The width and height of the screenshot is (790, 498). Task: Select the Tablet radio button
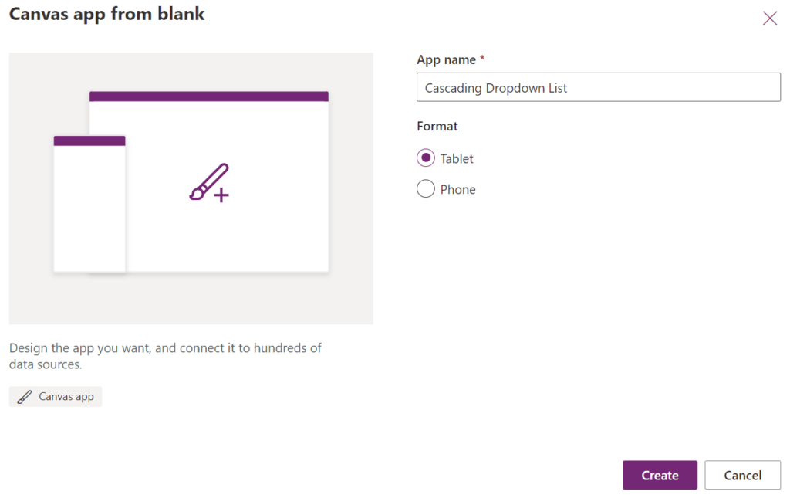[425, 158]
